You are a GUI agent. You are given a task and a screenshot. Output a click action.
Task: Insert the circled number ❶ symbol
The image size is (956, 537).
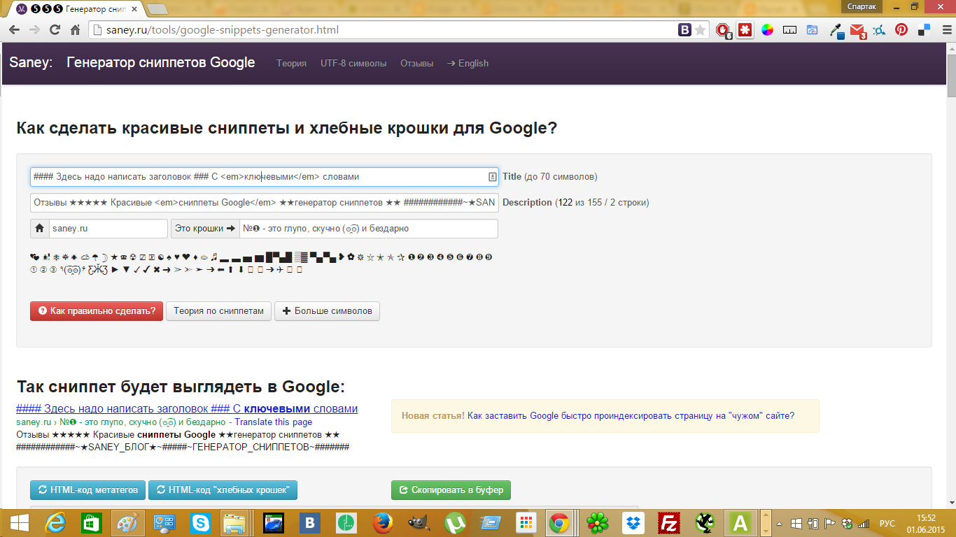[412, 257]
